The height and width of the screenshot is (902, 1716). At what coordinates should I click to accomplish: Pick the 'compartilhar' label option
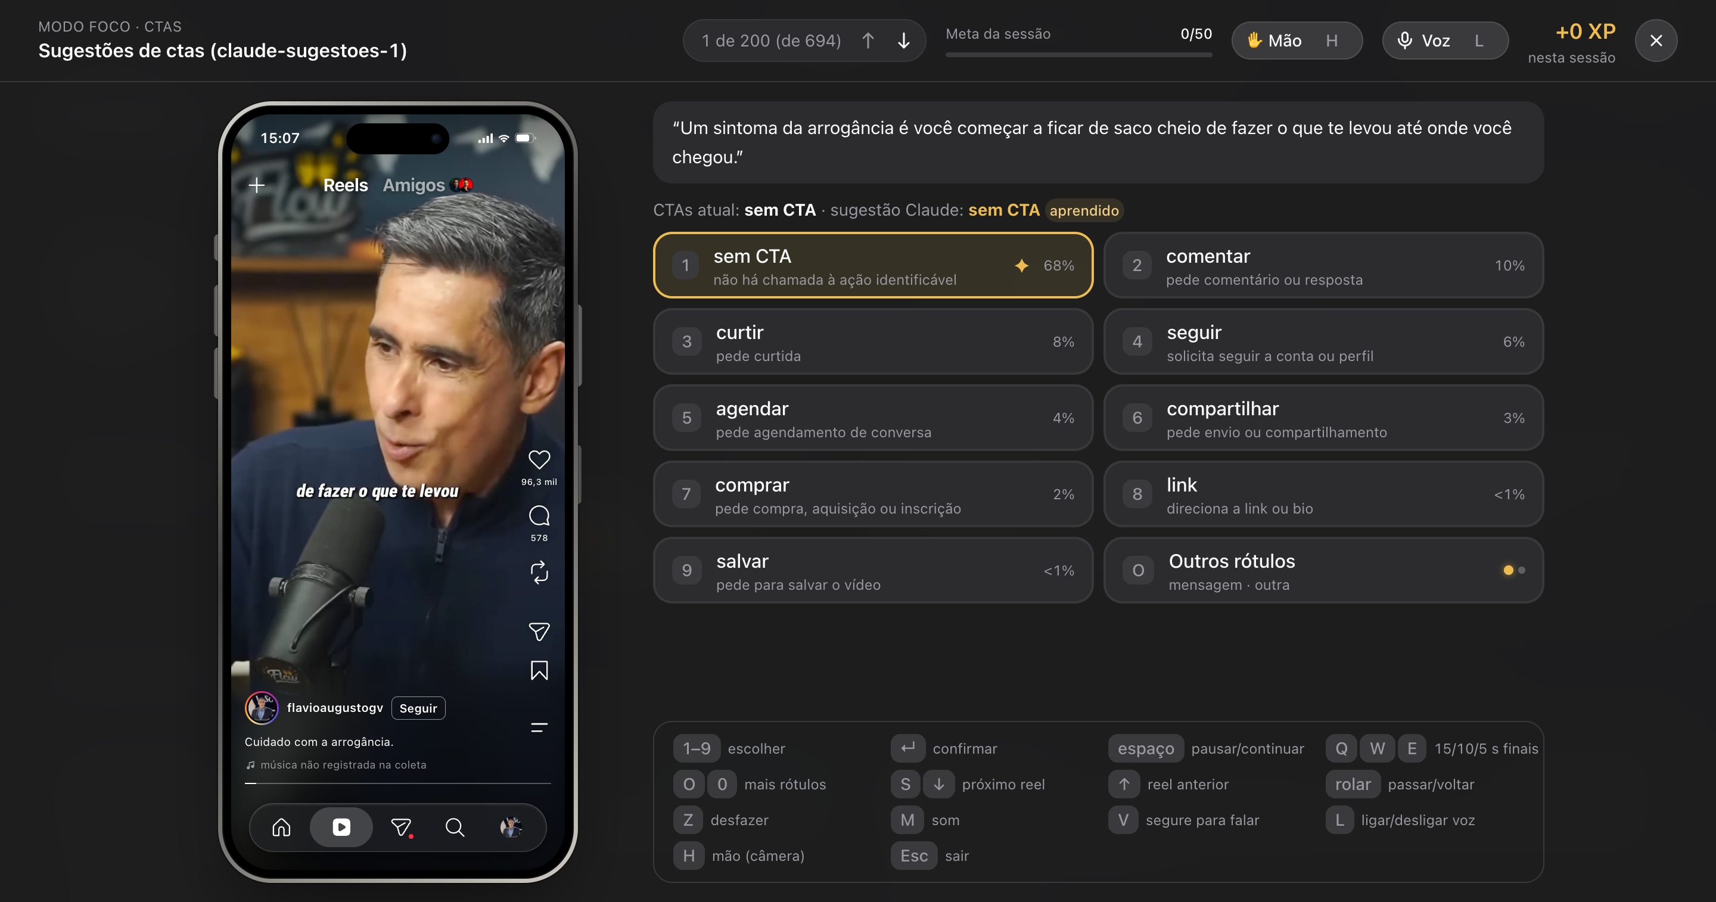click(x=1323, y=418)
